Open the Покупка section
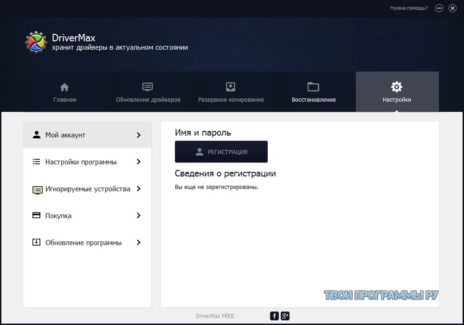This screenshot has width=464, height=325. [87, 215]
